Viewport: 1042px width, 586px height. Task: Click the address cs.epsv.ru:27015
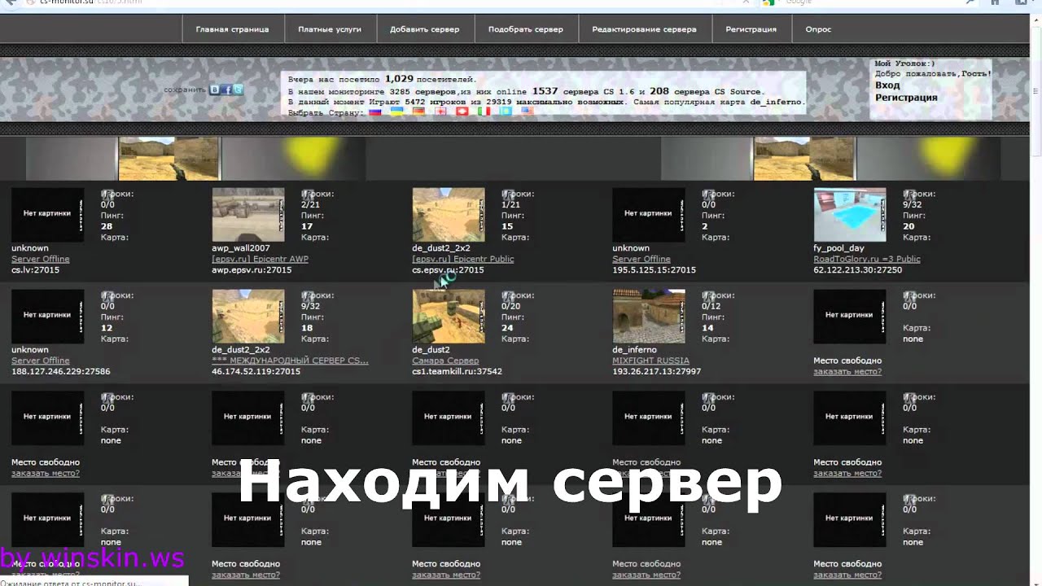pos(448,270)
